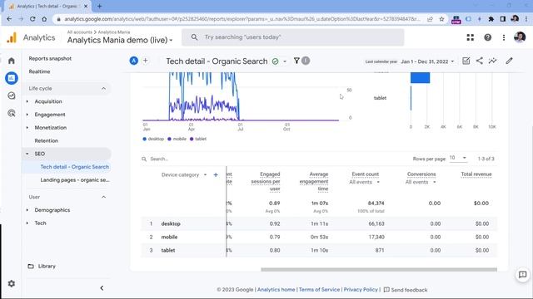Sort by Total revenue column header
The width and height of the screenshot is (533, 299).
[x=476, y=174]
